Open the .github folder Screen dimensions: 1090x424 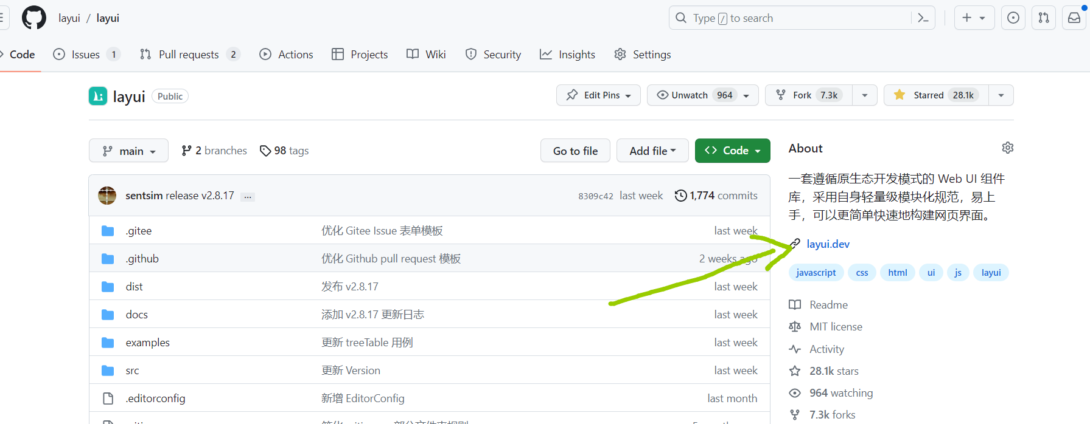142,259
